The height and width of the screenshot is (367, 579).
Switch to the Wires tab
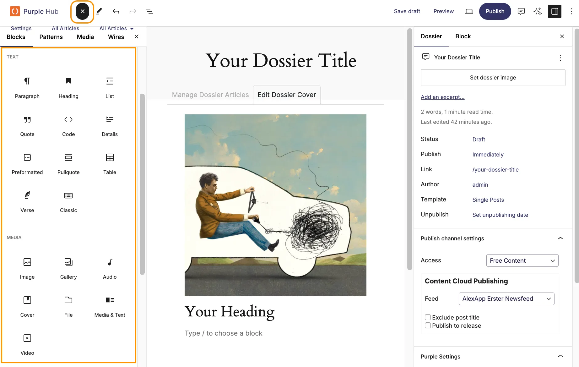(x=116, y=37)
